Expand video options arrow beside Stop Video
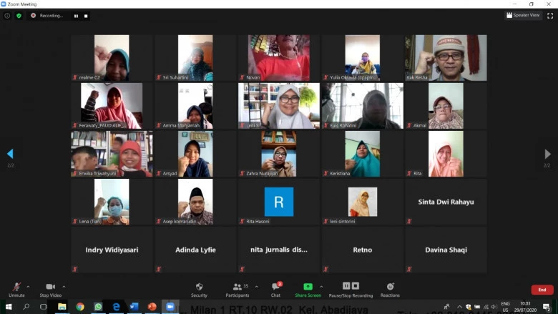Viewport: 558px width, 314px height. [x=64, y=287]
